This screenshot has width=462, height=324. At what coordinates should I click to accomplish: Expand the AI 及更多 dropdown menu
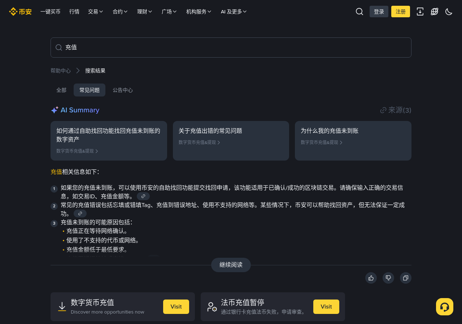[x=234, y=12]
